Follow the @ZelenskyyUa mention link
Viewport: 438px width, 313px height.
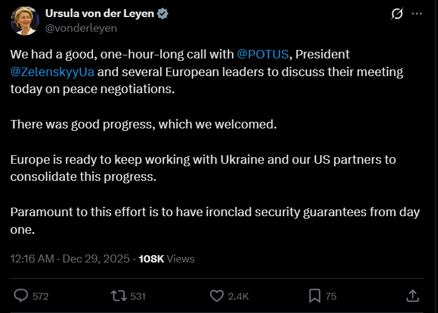[x=52, y=72]
